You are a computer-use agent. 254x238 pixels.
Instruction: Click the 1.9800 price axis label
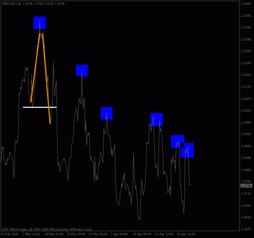click(x=246, y=170)
